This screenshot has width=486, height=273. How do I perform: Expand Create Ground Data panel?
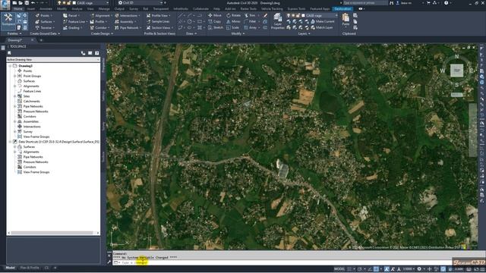click(x=45, y=33)
